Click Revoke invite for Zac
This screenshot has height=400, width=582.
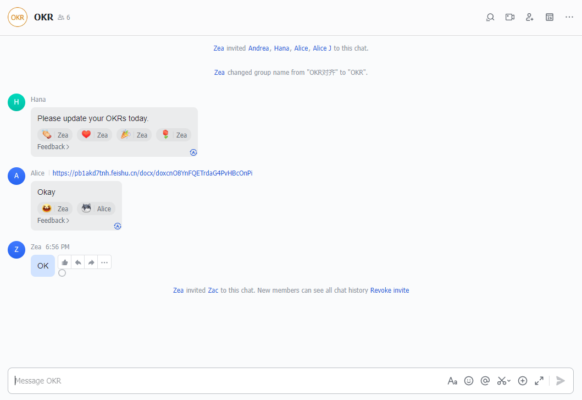tap(390, 290)
